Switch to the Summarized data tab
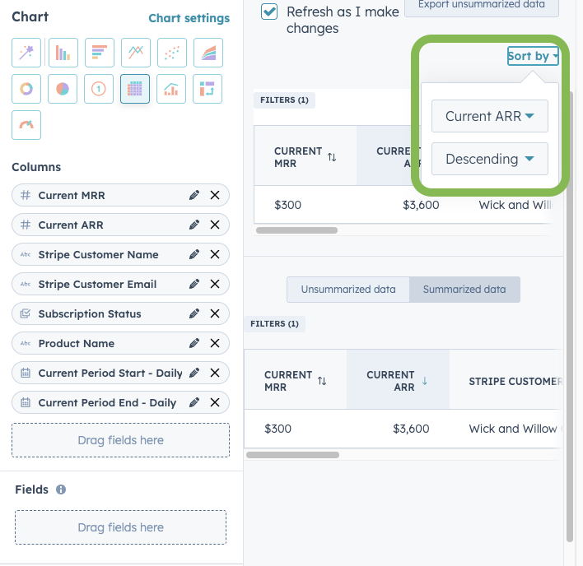This screenshot has width=583, height=566. point(464,290)
